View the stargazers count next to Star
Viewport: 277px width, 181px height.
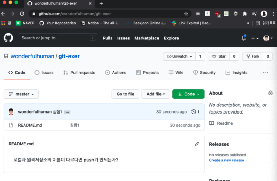(234, 56)
